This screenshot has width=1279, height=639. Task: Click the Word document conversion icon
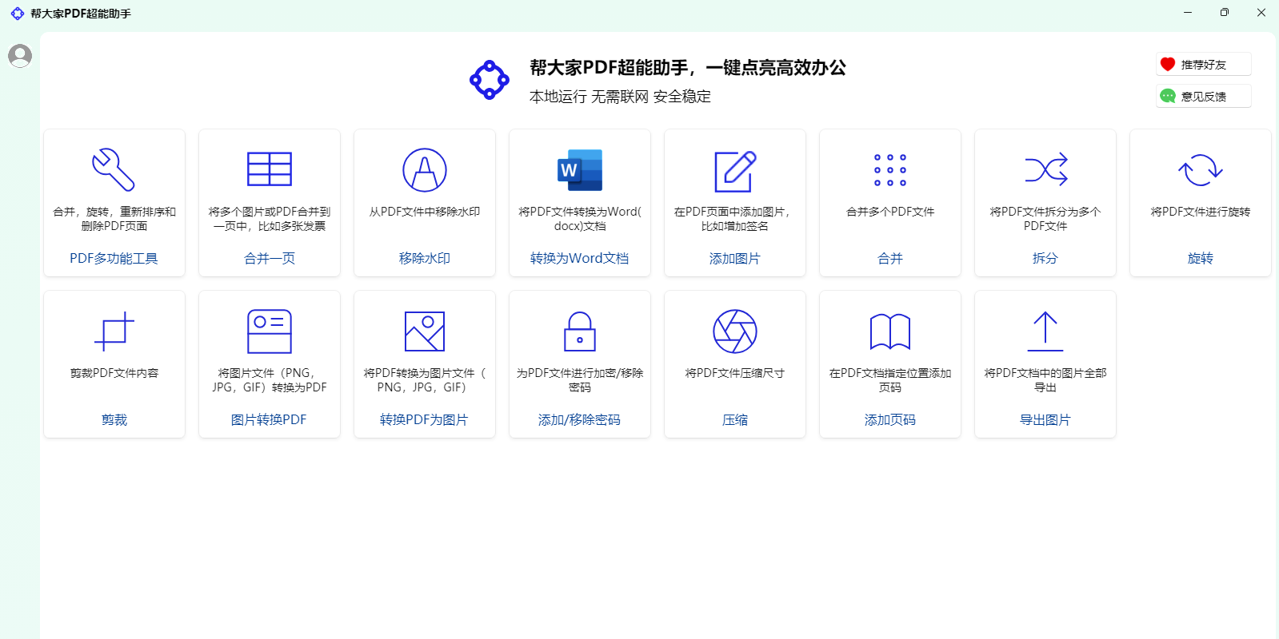(579, 170)
